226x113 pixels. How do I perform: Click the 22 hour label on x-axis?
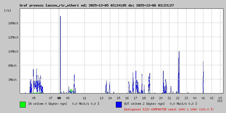178,98
